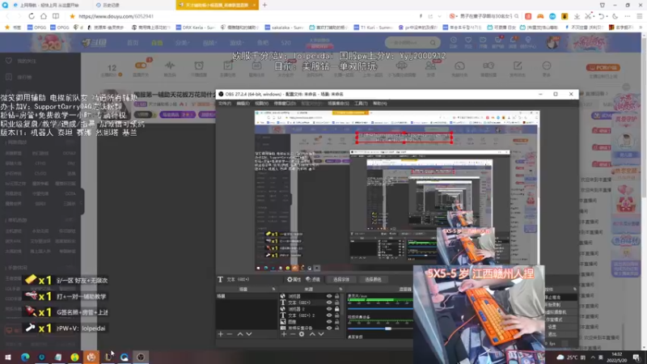
Task: Move scene up with arrow
Action: pos(240,334)
